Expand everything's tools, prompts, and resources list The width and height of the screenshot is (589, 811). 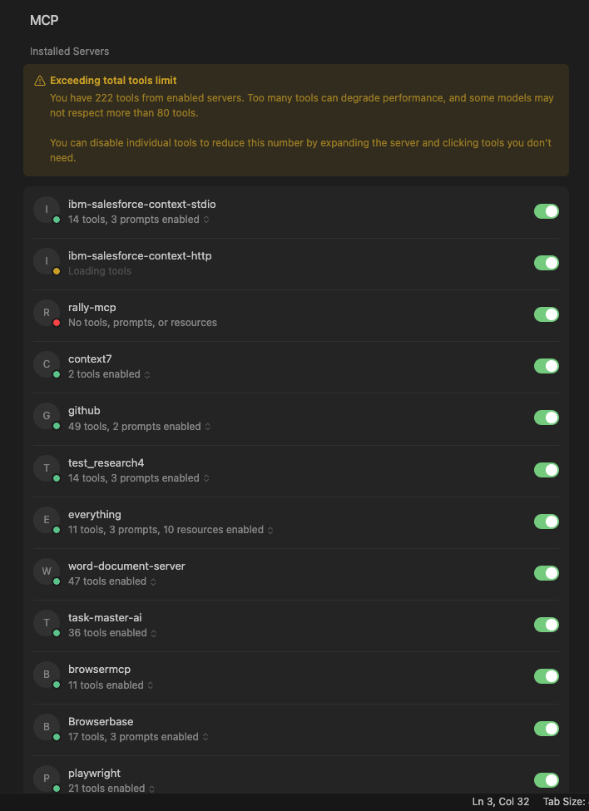pyautogui.click(x=270, y=530)
